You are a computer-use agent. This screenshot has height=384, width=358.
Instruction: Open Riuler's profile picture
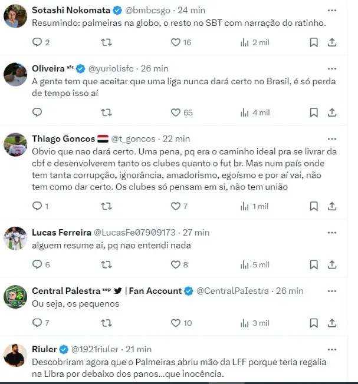coord(15,355)
